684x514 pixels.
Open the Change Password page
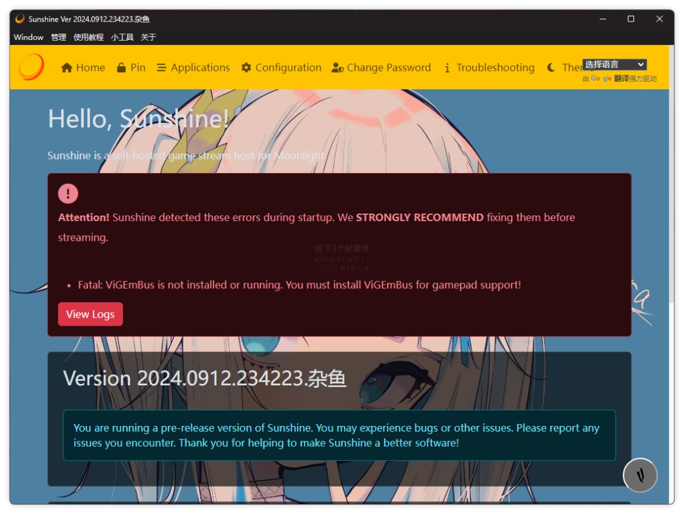tap(381, 68)
